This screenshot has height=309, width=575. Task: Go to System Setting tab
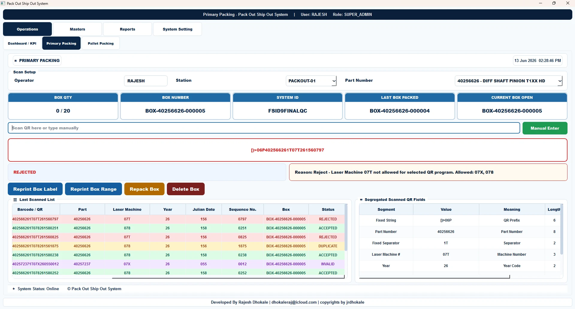pyautogui.click(x=177, y=29)
